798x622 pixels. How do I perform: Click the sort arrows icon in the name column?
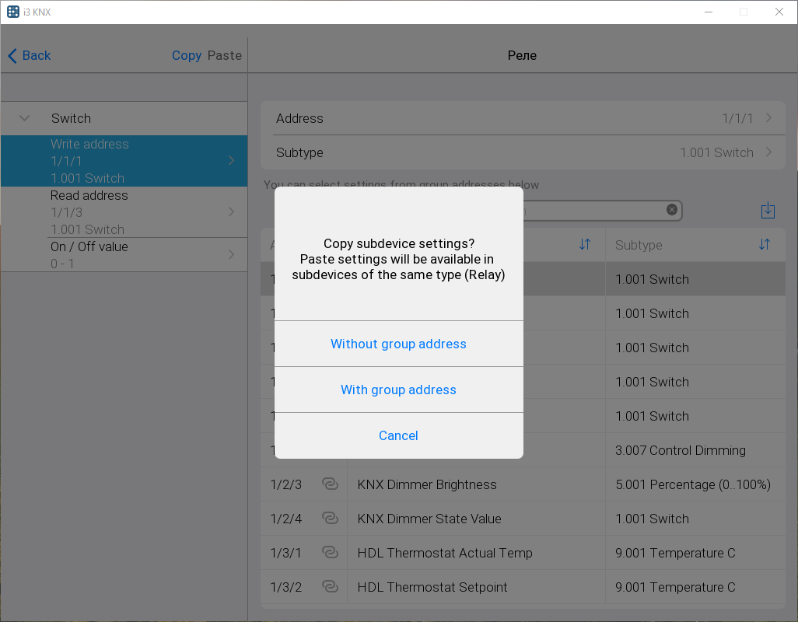click(585, 245)
